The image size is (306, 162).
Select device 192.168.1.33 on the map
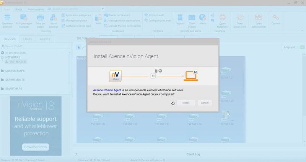(162, 119)
